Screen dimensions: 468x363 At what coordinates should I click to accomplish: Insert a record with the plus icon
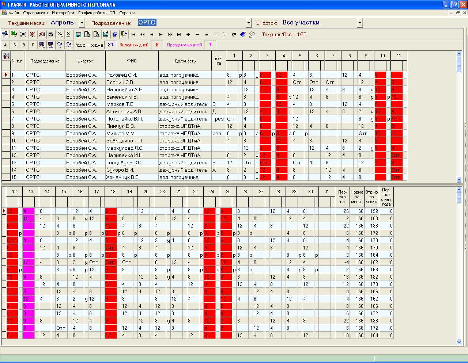click(x=188, y=34)
